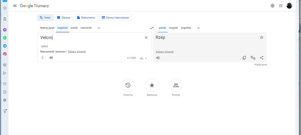
Task: Switch to Obrazy tab
Action: 64,18
